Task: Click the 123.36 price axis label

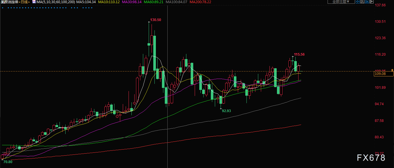Action: [380, 38]
